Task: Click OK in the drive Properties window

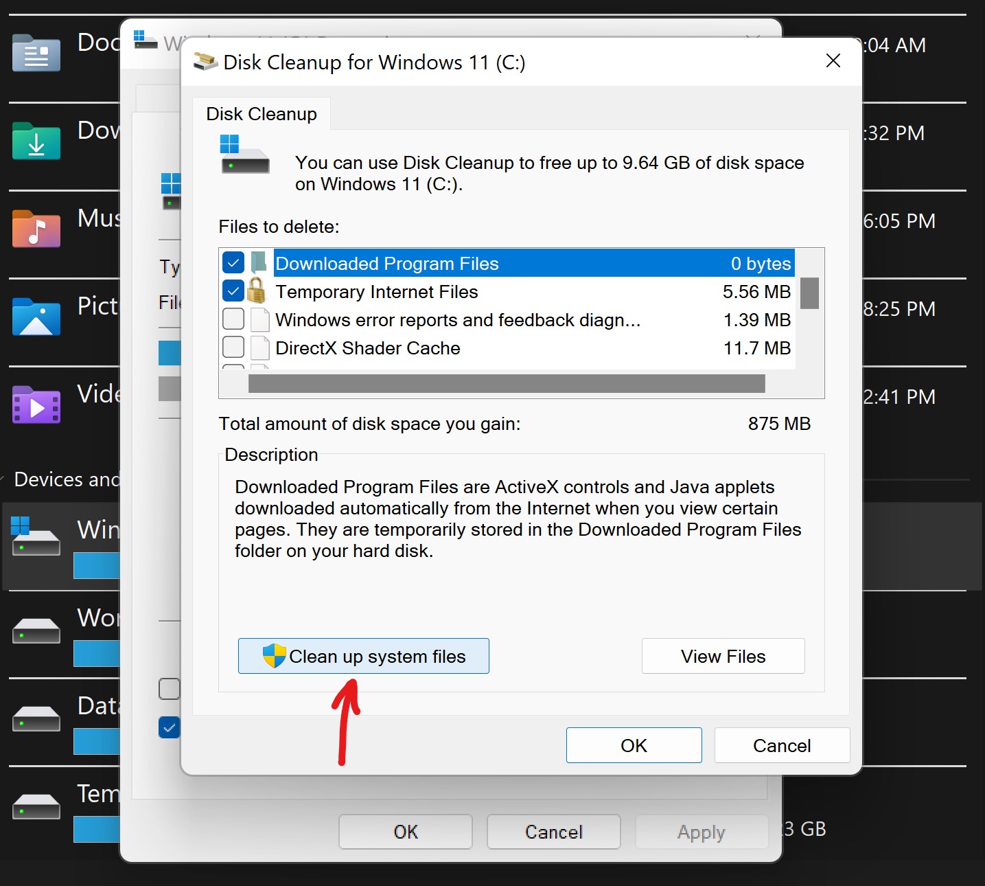Action: (x=406, y=832)
